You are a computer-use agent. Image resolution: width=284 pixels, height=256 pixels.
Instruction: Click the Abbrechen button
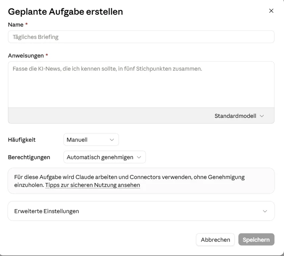215,239
